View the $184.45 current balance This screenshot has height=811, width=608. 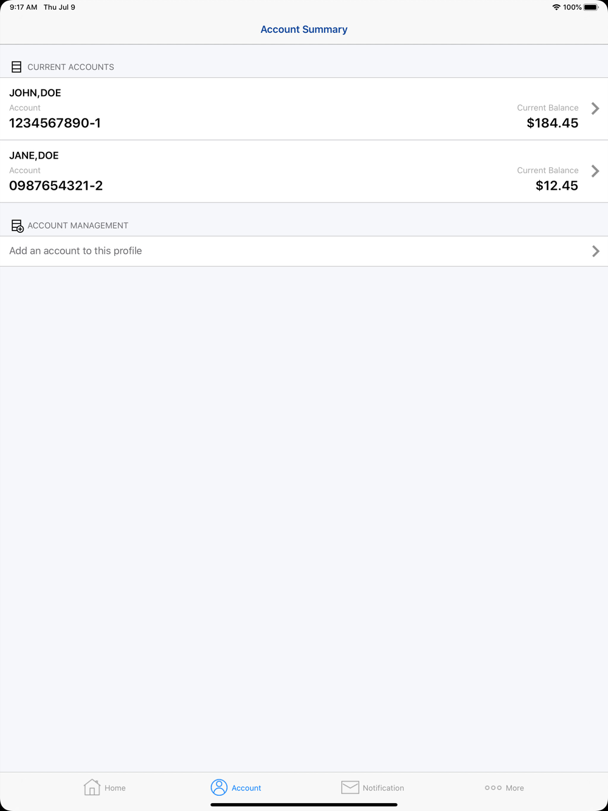[x=552, y=123]
